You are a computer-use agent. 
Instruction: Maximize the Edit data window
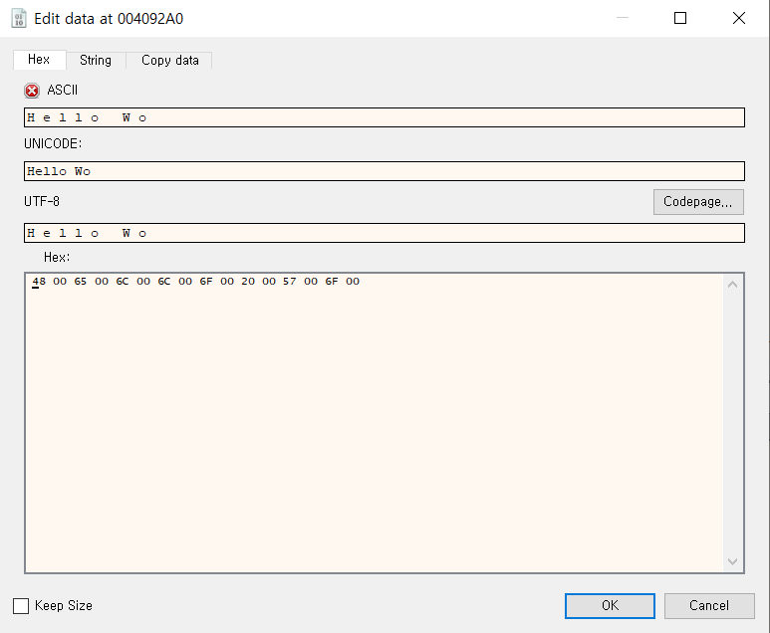coord(680,18)
